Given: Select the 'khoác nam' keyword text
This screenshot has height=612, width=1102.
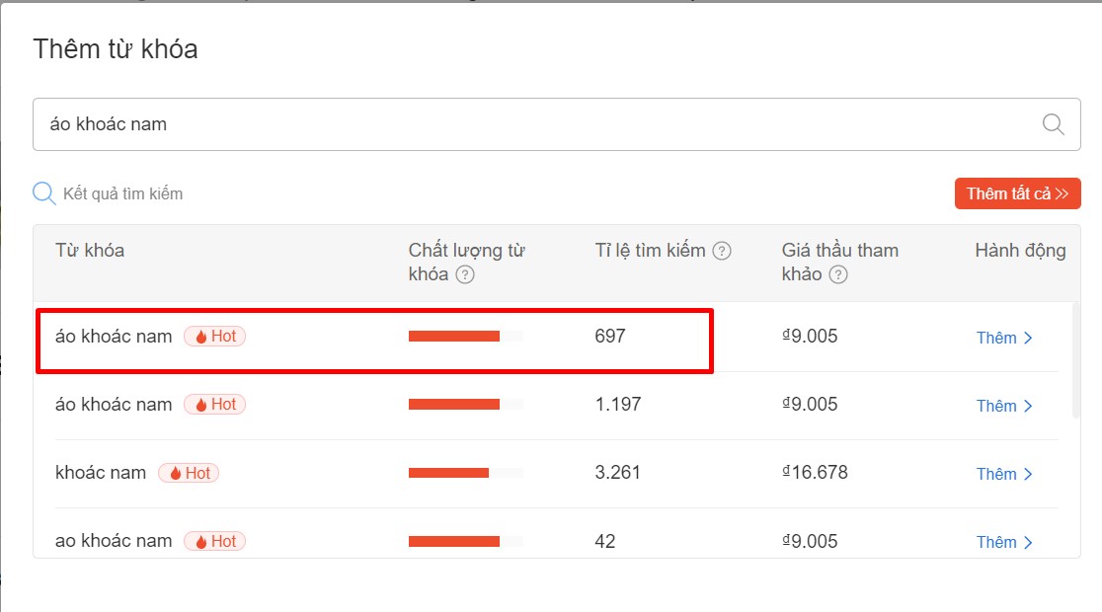Looking at the screenshot, I should click(x=101, y=473).
